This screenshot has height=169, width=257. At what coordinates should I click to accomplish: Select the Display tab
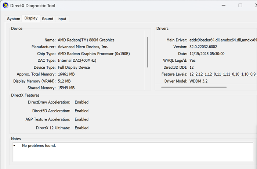click(x=31, y=18)
